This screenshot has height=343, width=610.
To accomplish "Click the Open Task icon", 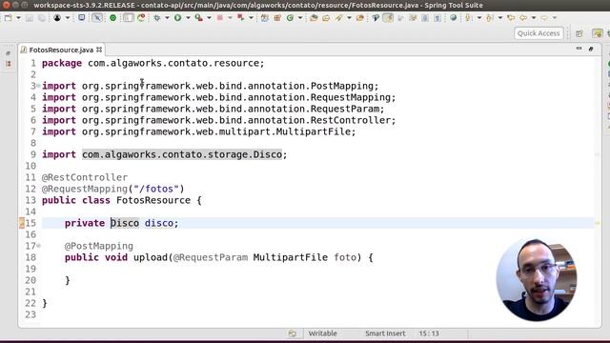I will tap(326, 18).
